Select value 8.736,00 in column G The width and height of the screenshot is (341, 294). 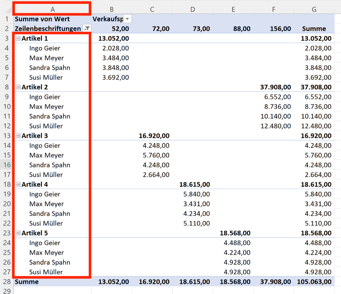tap(318, 107)
